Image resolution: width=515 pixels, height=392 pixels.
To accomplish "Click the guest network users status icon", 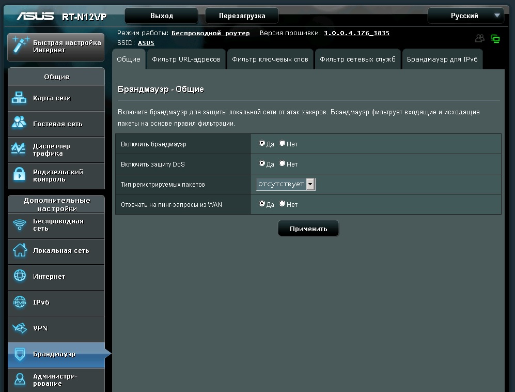I will click(479, 38).
